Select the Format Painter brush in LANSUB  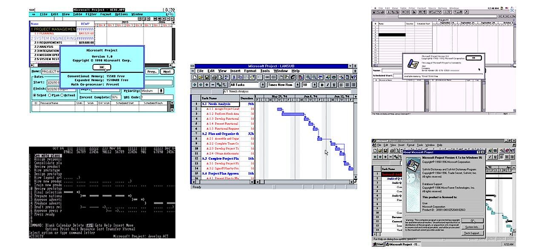coord(252,77)
